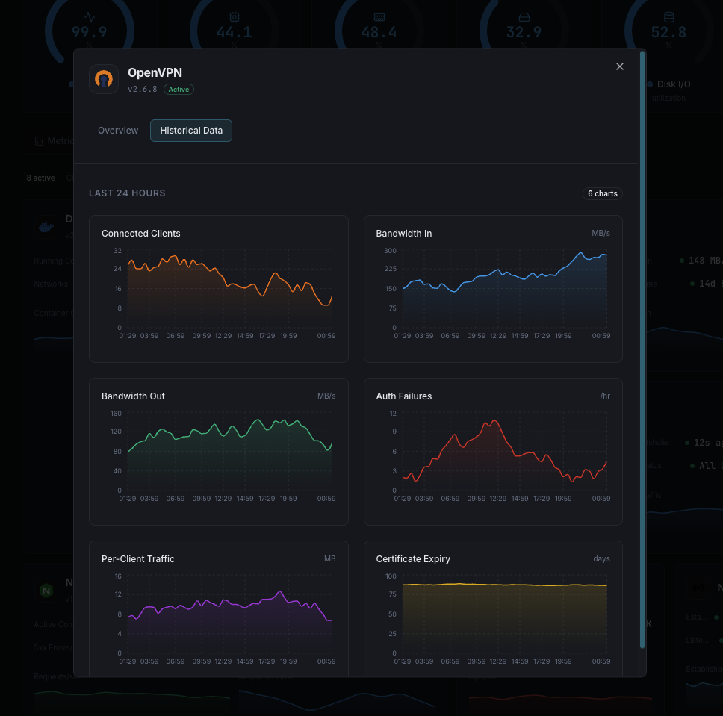Expand the LAST 24 HOURS section
This screenshot has height=716, width=723.
coord(127,193)
